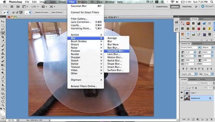This screenshot has width=215, height=122.
Task: Select the Background layer thumbnail
Action: (x=187, y=98)
